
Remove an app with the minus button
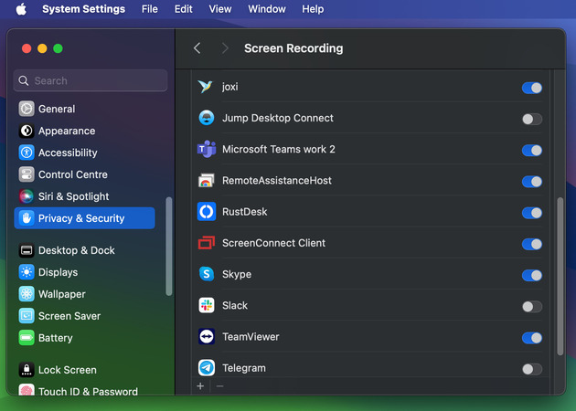[x=219, y=386]
